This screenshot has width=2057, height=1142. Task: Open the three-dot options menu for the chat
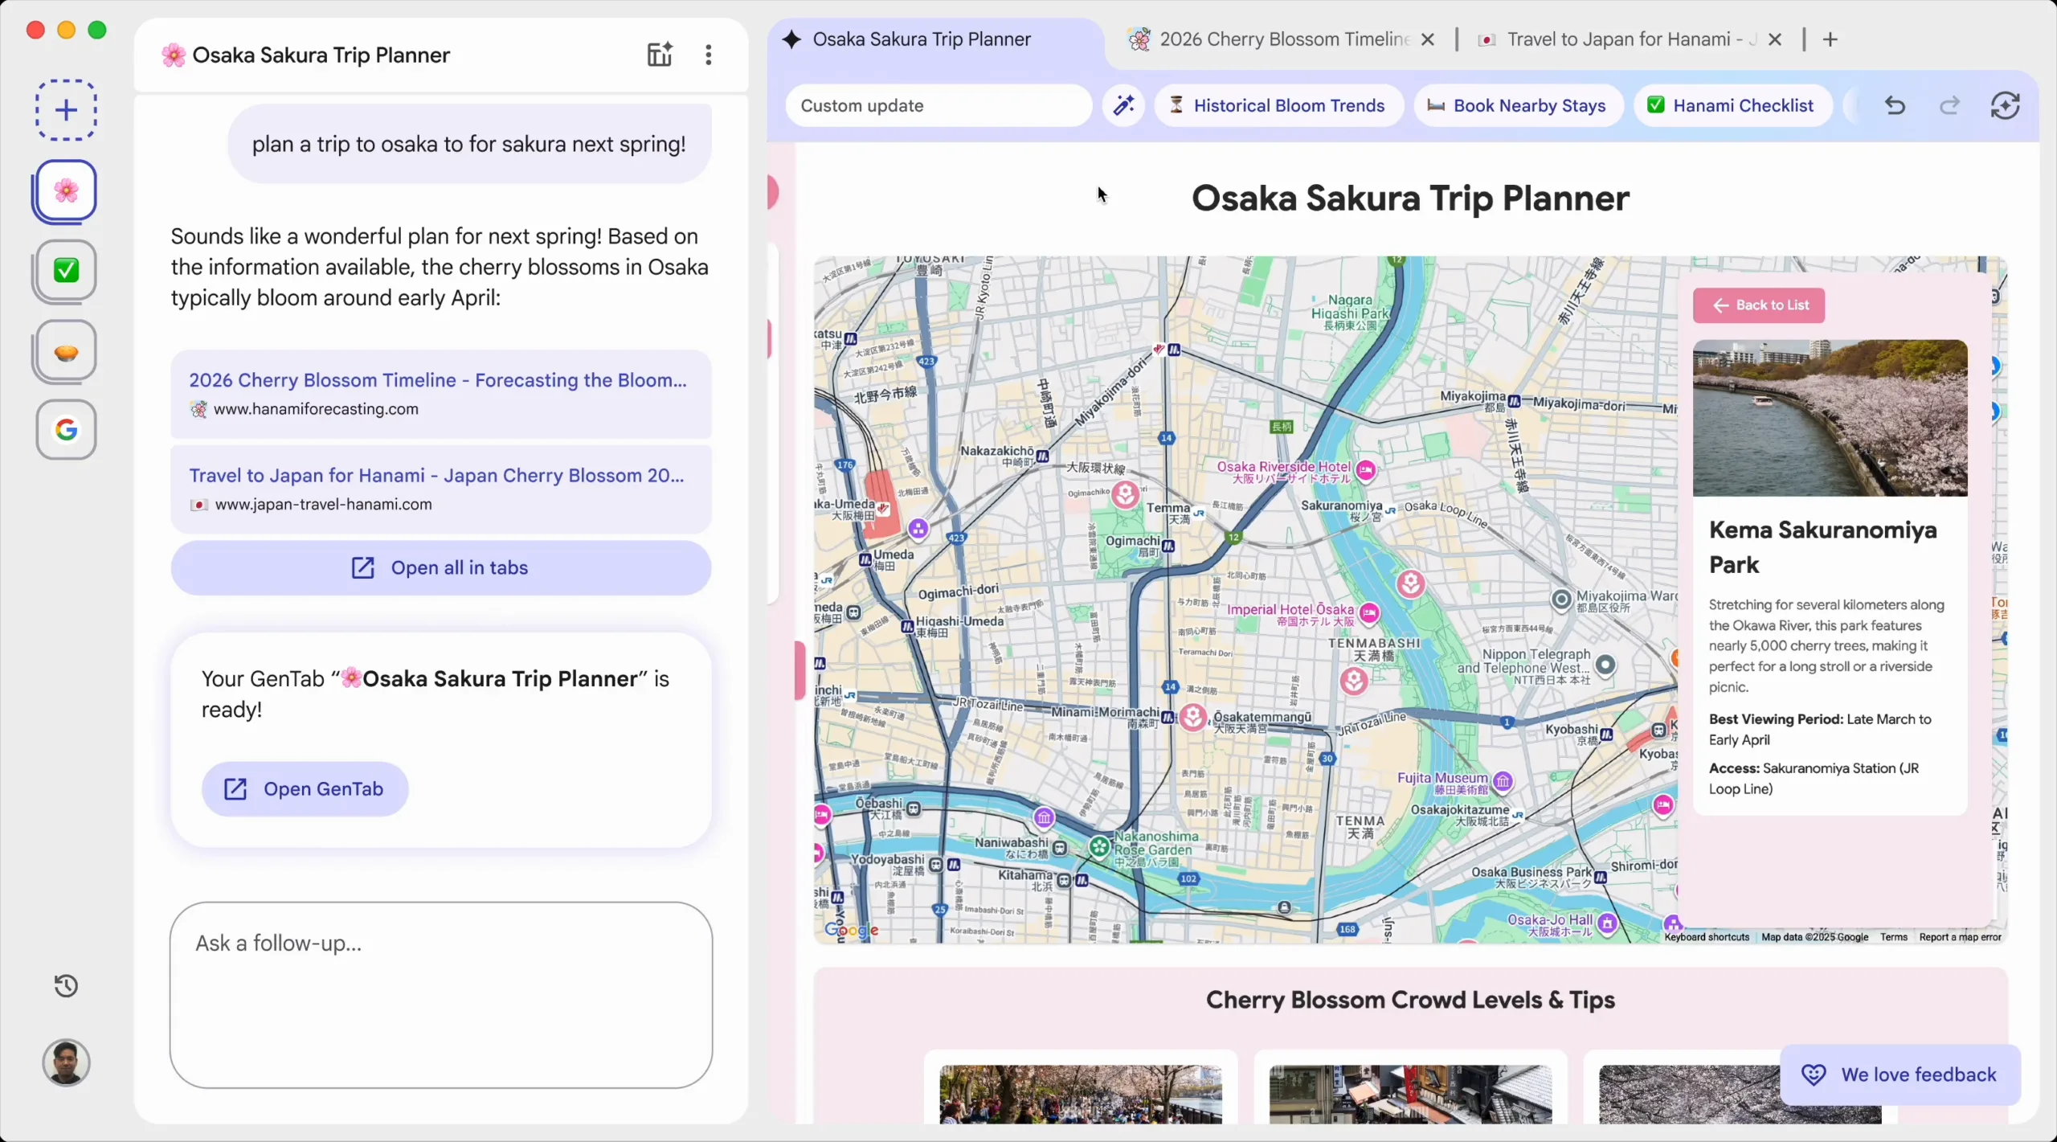(707, 55)
